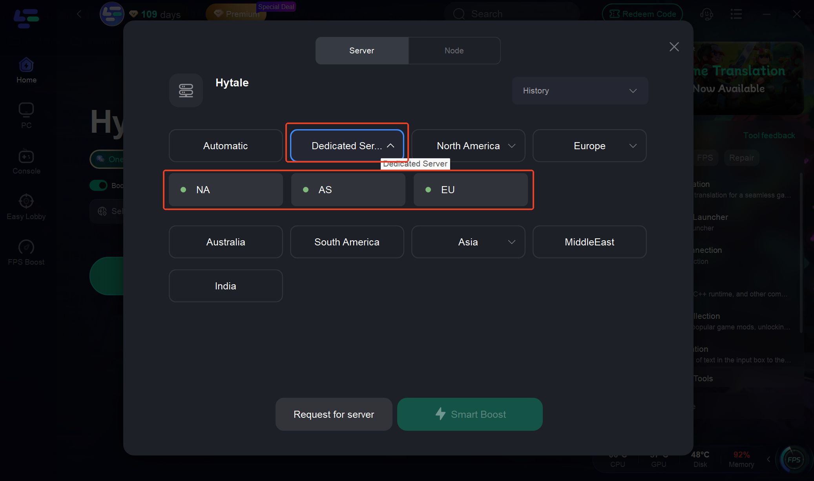The image size is (814, 481).
Task: Open the PC section from the sidebar
Action: (26, 115)
